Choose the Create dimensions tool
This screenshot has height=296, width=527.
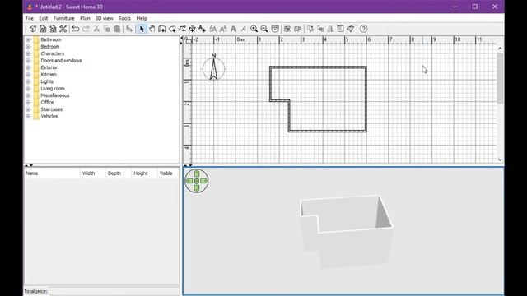(192, 29)
